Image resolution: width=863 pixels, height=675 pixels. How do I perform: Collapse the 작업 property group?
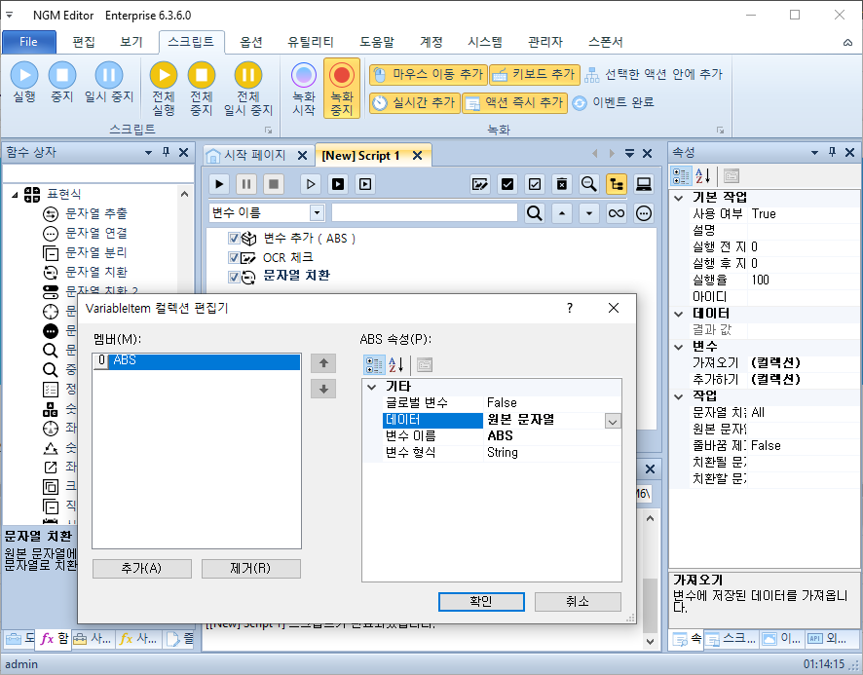[x=679, y=396]
